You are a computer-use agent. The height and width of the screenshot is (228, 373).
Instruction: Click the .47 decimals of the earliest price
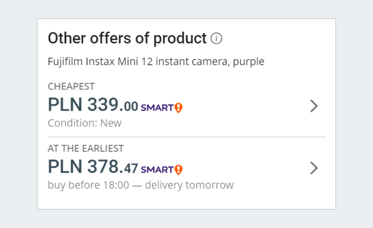(x=129, y=169)
